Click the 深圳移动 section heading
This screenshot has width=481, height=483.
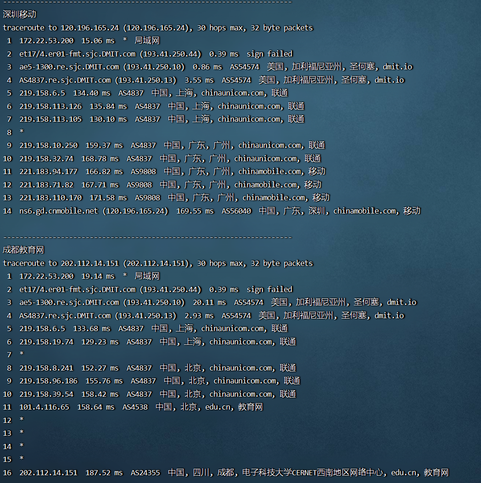click(19, 14)
